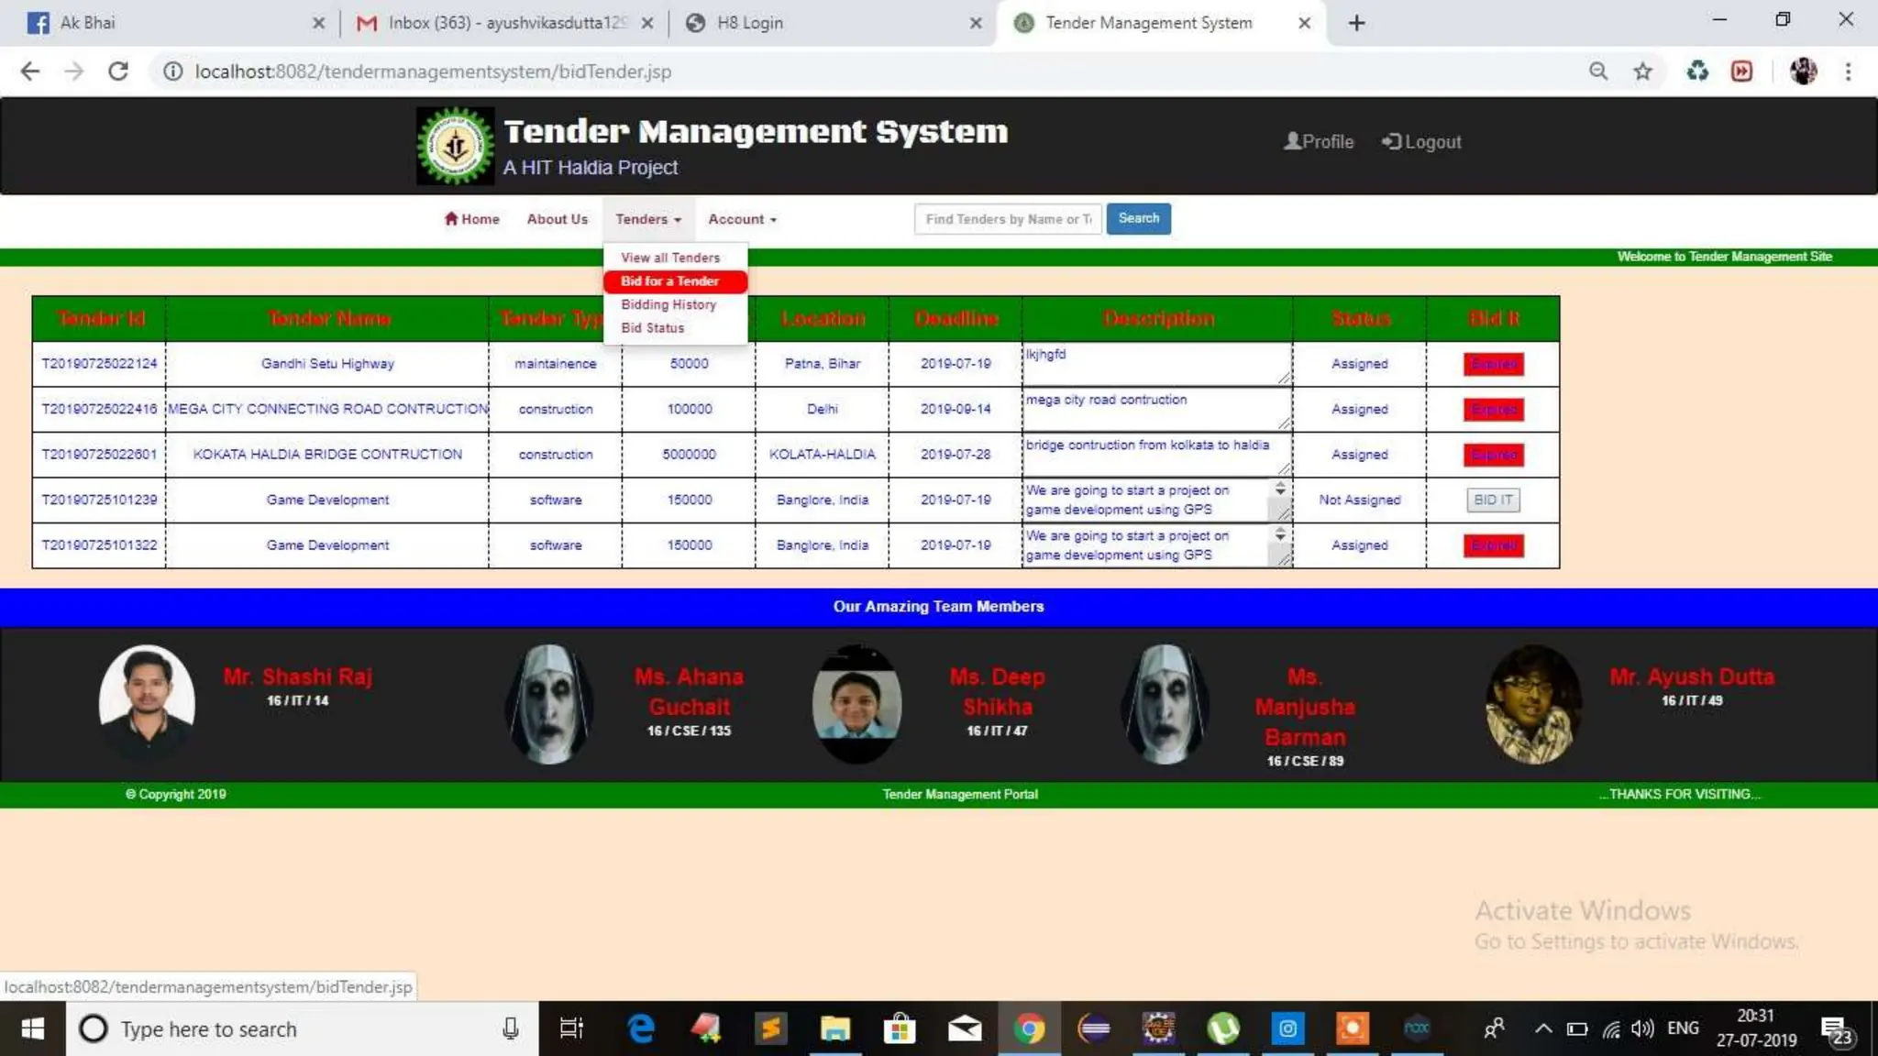Image resolution: width=1878 pixels, height=1056 pixels.
Task: Show hidden system tray icons chevron
Action: [1543, 1028]
